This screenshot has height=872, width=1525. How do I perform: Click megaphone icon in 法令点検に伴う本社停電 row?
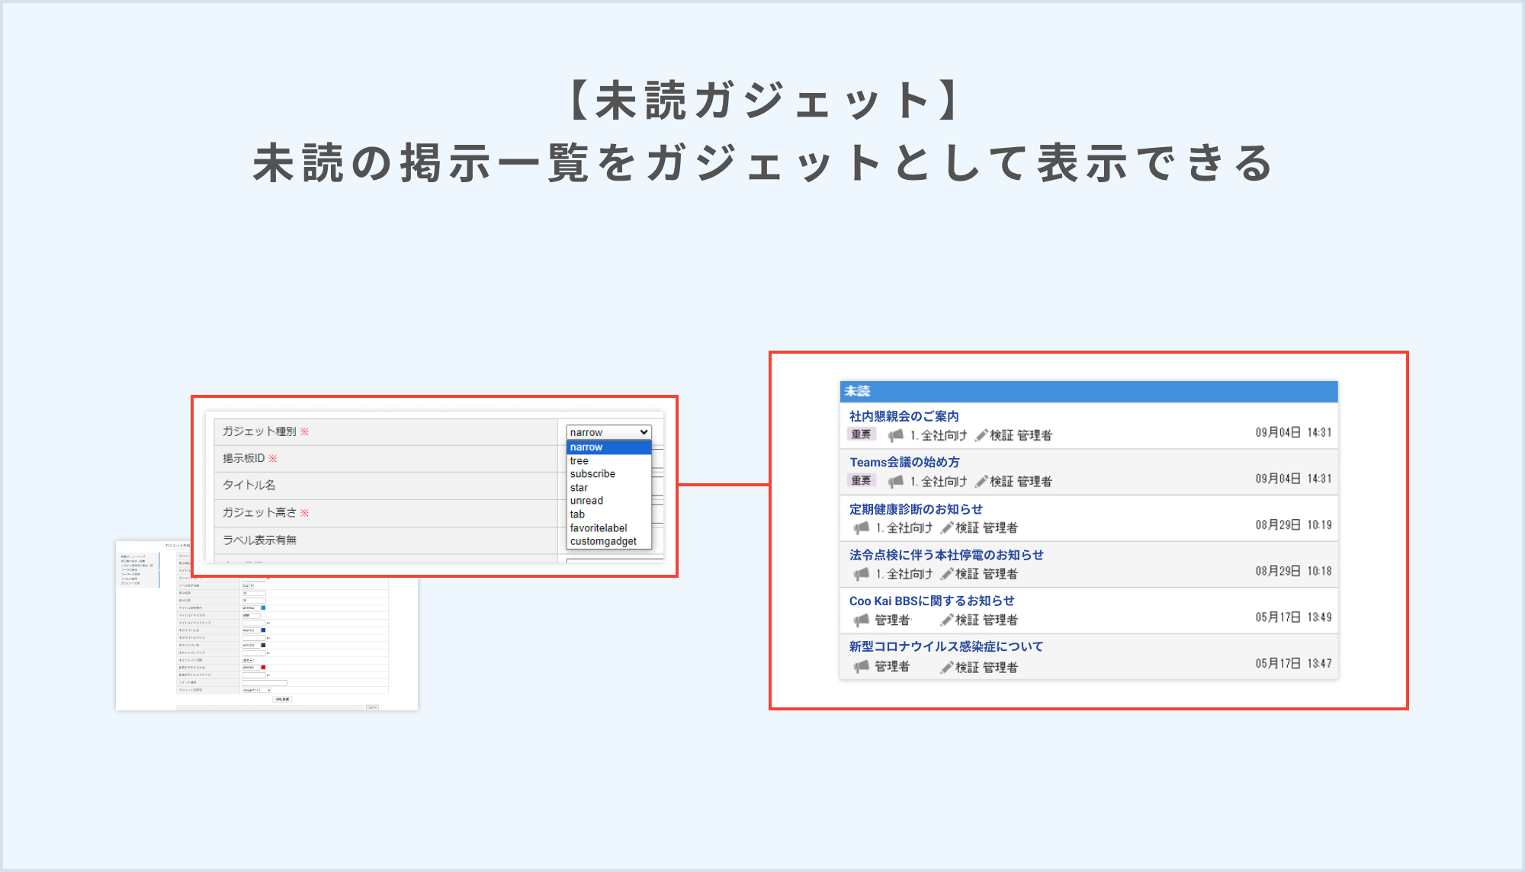pyautogui.click(x=862, y=574)
